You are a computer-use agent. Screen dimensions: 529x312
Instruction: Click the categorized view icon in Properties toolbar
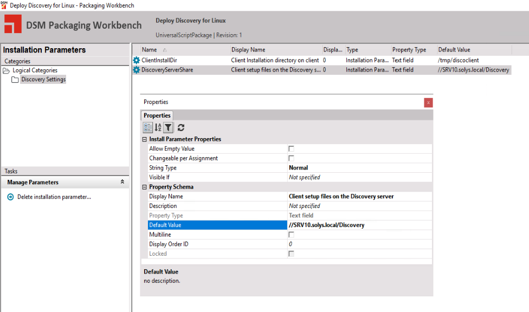147,127
